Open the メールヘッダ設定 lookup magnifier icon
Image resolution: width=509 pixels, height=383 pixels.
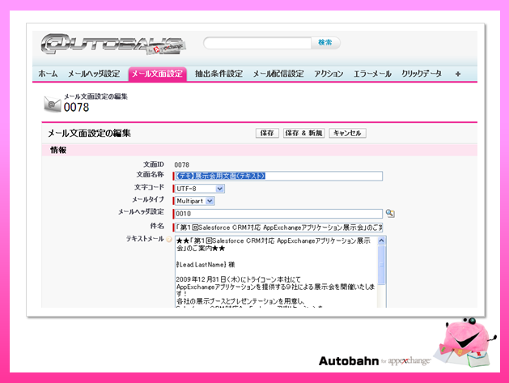pos(390,214)
